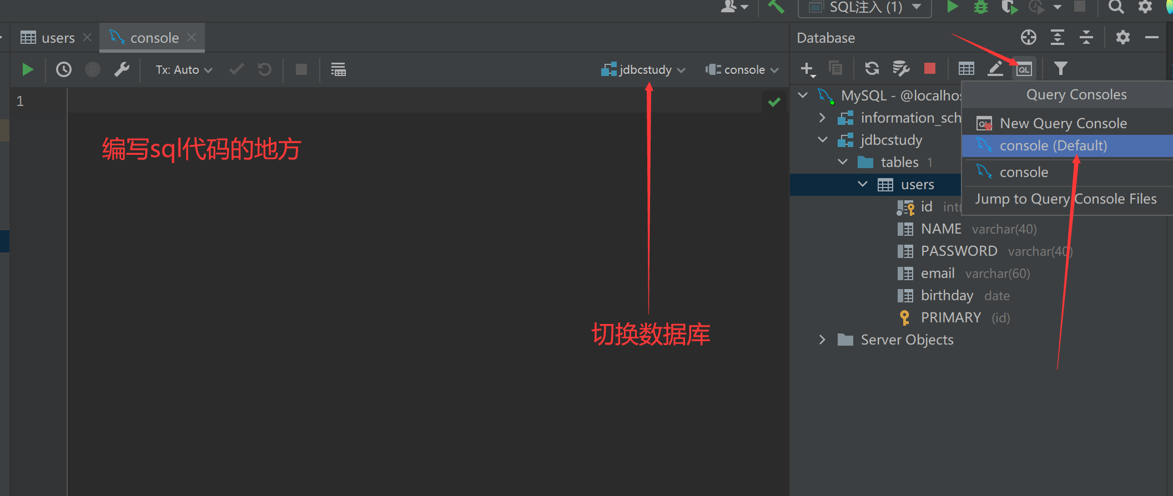Expand the information_schema node

pos(822,118)
